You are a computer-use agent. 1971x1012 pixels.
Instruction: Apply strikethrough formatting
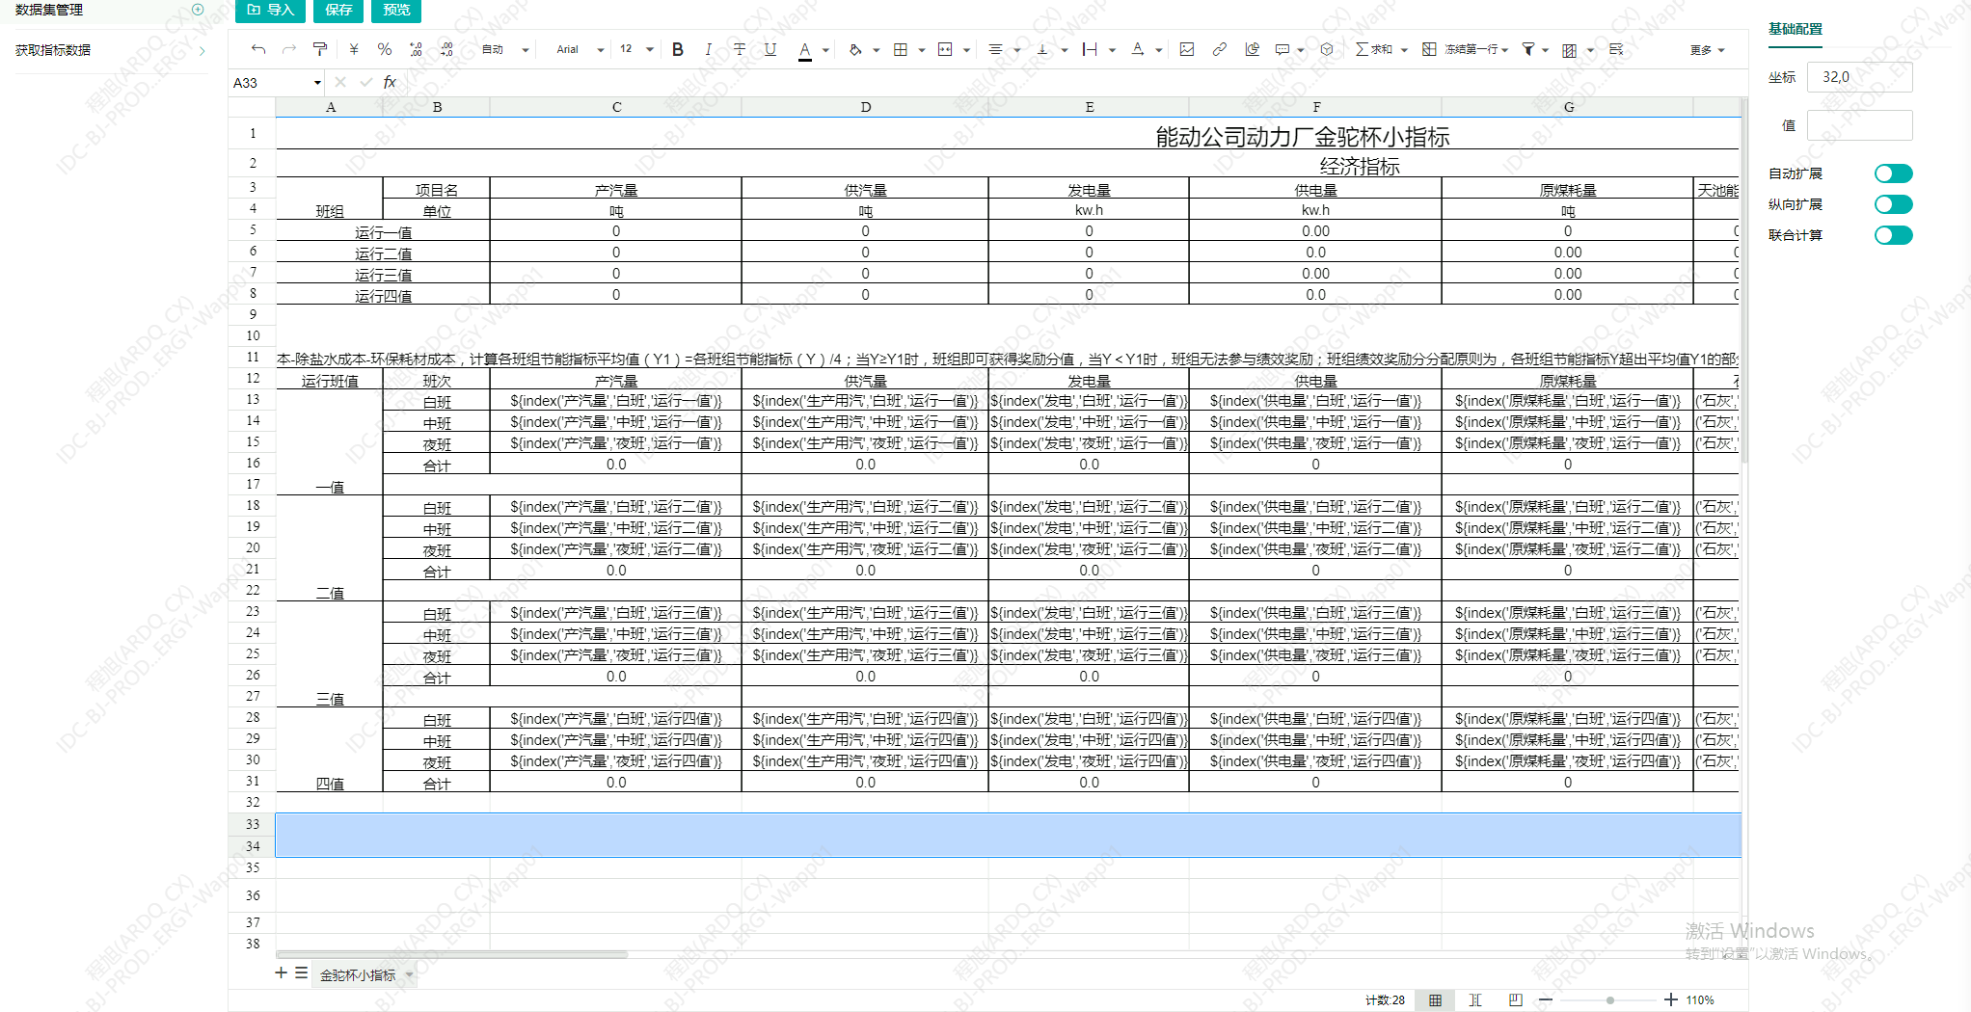click(x=739, y=49)
